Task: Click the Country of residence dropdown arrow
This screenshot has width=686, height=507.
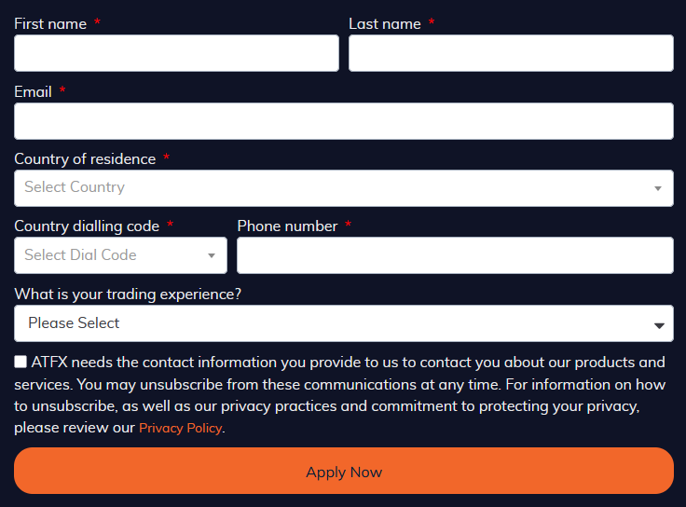Action: pos(657,188)
